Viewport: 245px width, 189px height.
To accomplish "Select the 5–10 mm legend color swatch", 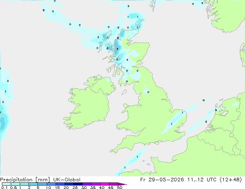I will pyautogui.click(x=42, y=184).
